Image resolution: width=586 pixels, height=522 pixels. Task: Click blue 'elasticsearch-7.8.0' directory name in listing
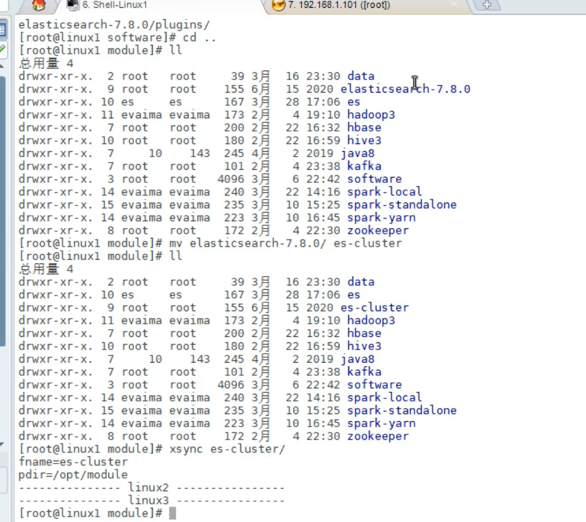pos(405,89)
